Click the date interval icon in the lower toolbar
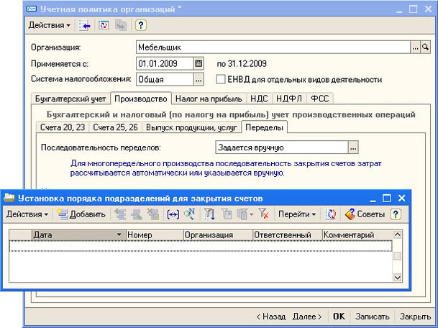Image resolution: width=438 pixels, height=328 pixels. [173, 214]
